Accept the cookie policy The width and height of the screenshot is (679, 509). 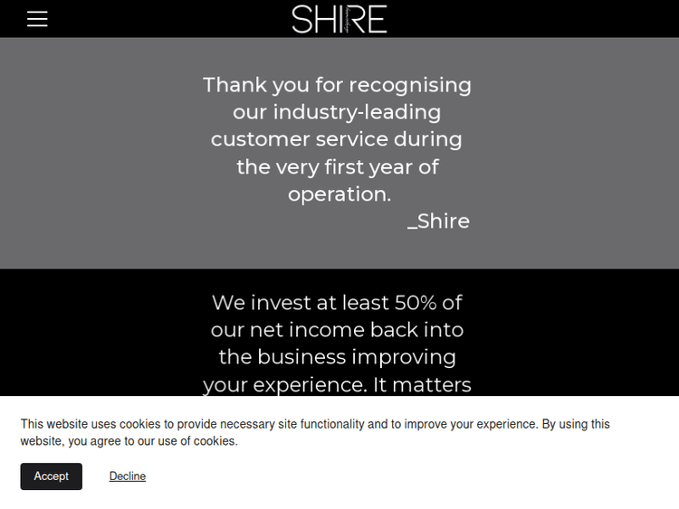tap(52, 476)
